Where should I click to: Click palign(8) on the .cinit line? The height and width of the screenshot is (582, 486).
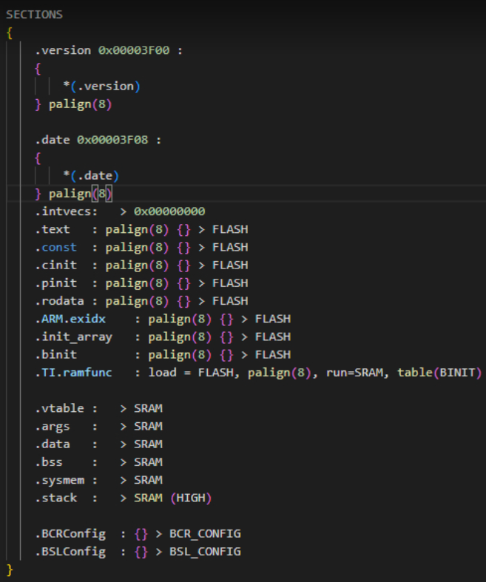137,265
